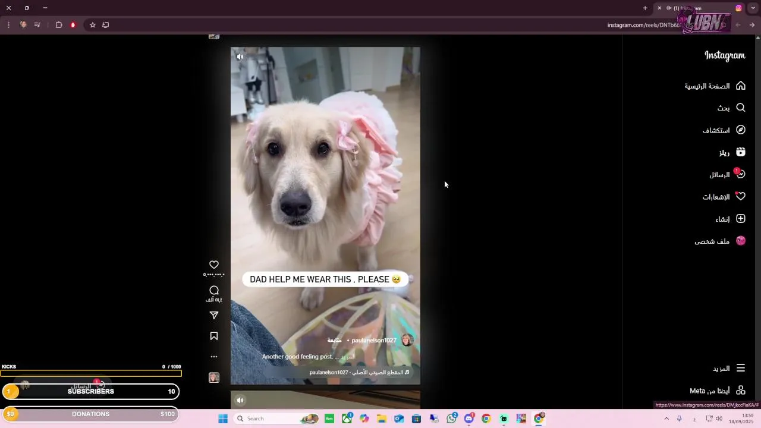Share the reel via paper plane icon
Screen dimensions: 761x428
pyautogui.click(x=214, y=316)
